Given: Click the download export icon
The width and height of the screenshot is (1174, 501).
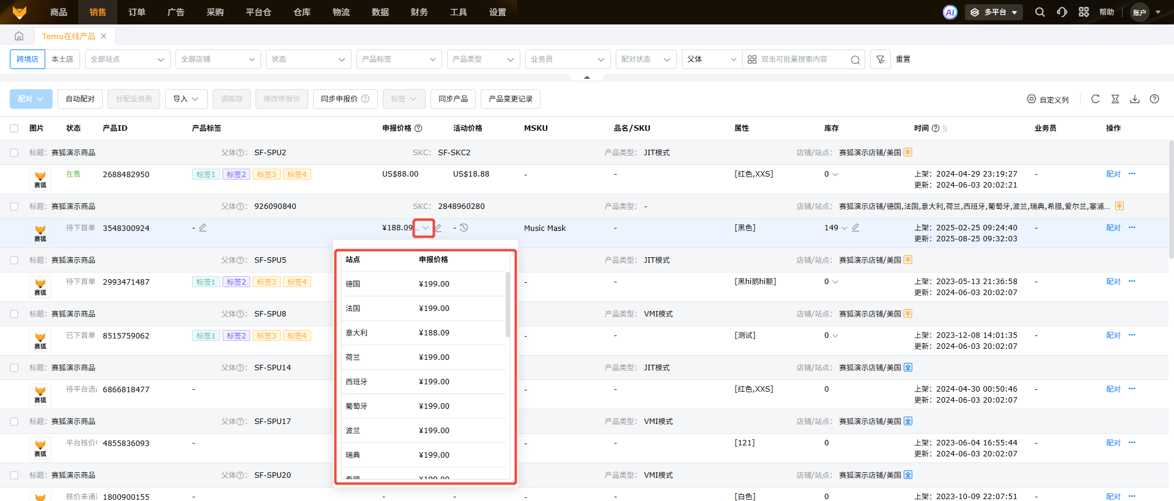Looking at the screenshot, I should [1135, 99].
